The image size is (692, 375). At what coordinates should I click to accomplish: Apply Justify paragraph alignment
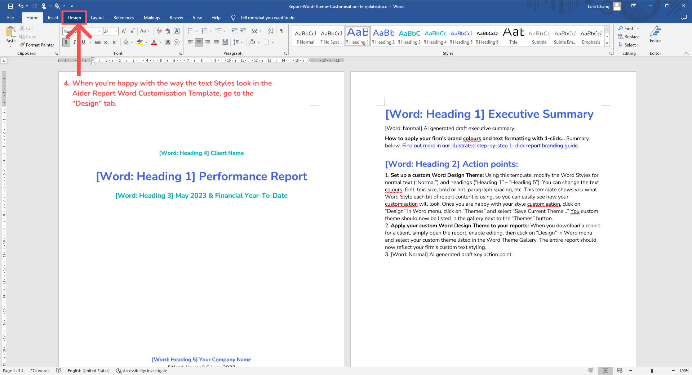point(216,42)
